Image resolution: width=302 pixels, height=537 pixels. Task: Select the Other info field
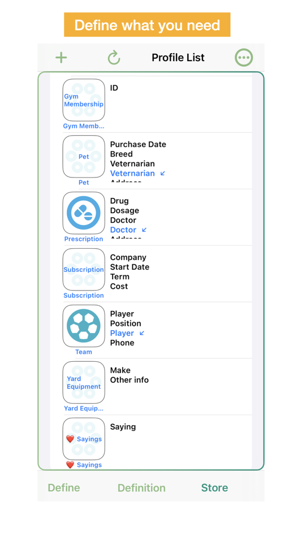(130, 380)
